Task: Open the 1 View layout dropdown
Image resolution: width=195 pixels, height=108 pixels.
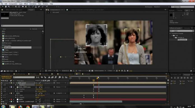Action: (x=111, y=71)
